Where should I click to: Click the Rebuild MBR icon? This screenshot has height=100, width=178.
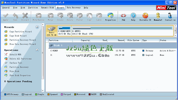pyautogui.click(x=6, y=55)
